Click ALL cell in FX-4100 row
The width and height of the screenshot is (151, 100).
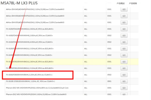tap(86, 29)
